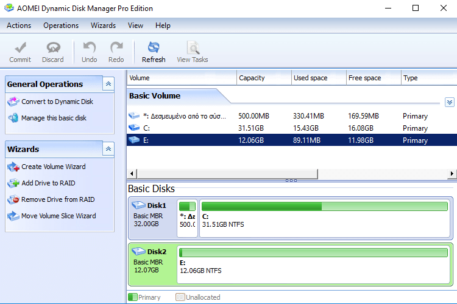This screenshot has height=304, width=457.
Task: Click the 31.51GB capacity cell
Action: (251, 128)
